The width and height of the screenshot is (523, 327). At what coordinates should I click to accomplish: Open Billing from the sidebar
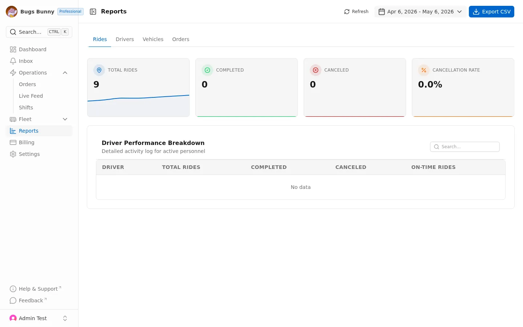click(39, 142)
